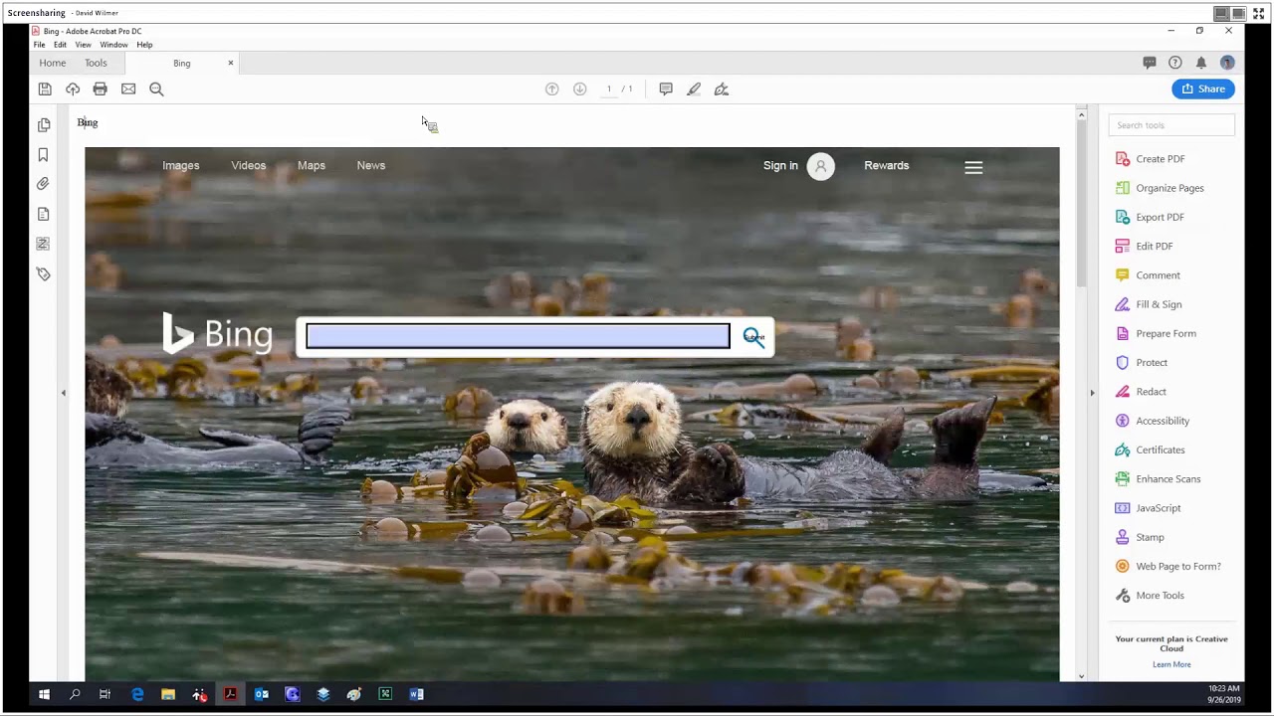Image resolution: width=1274 pixels, height=716 pixels.
Task: Open the Export PDF tool
Action: 1150,217
